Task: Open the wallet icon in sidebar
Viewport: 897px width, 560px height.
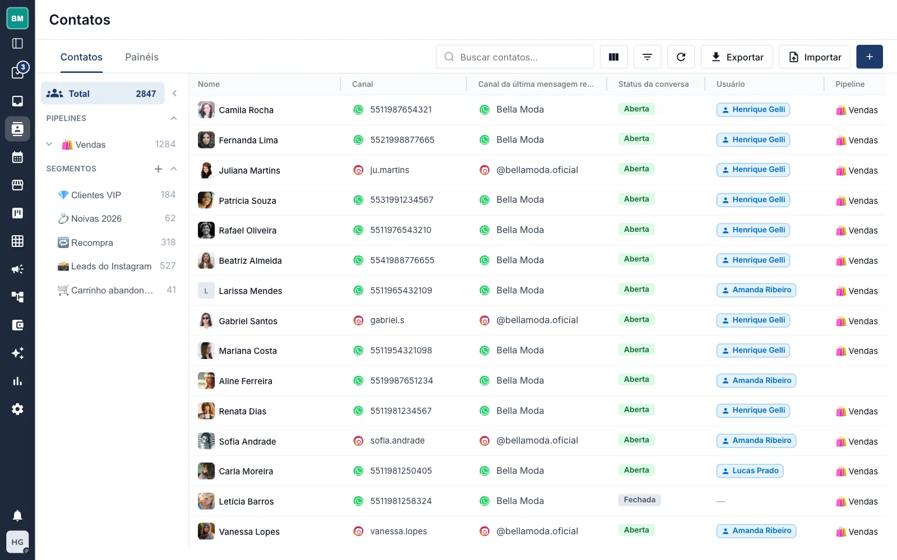Action: tap(17, 325)
